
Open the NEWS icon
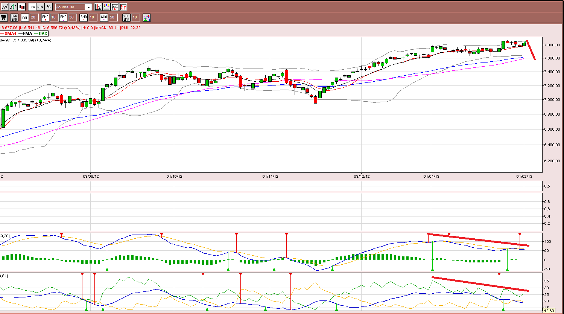[x=123, y=7]
